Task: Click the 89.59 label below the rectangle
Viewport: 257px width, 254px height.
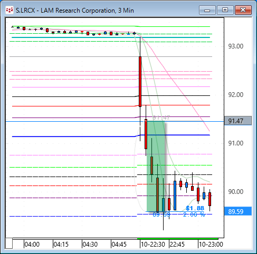Action: [161, 214]
